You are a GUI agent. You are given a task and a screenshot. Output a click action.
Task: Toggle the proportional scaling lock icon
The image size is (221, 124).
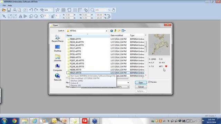[x=109, y=16]
